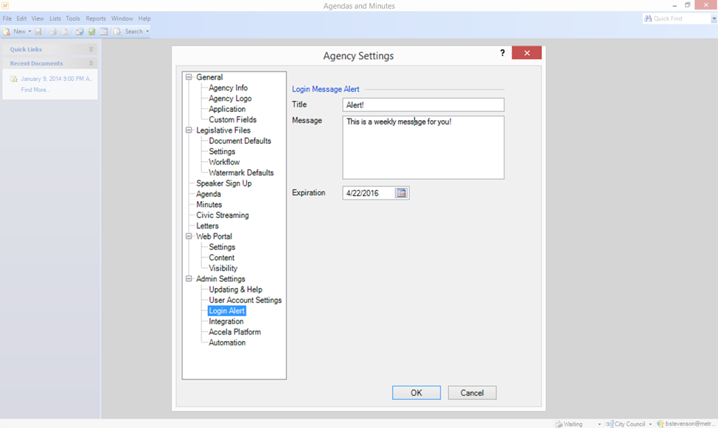This screenshot has height=428, width=718.
Task: Click the calendar grid toolbar icon
Action: click(x=104, y=32)
